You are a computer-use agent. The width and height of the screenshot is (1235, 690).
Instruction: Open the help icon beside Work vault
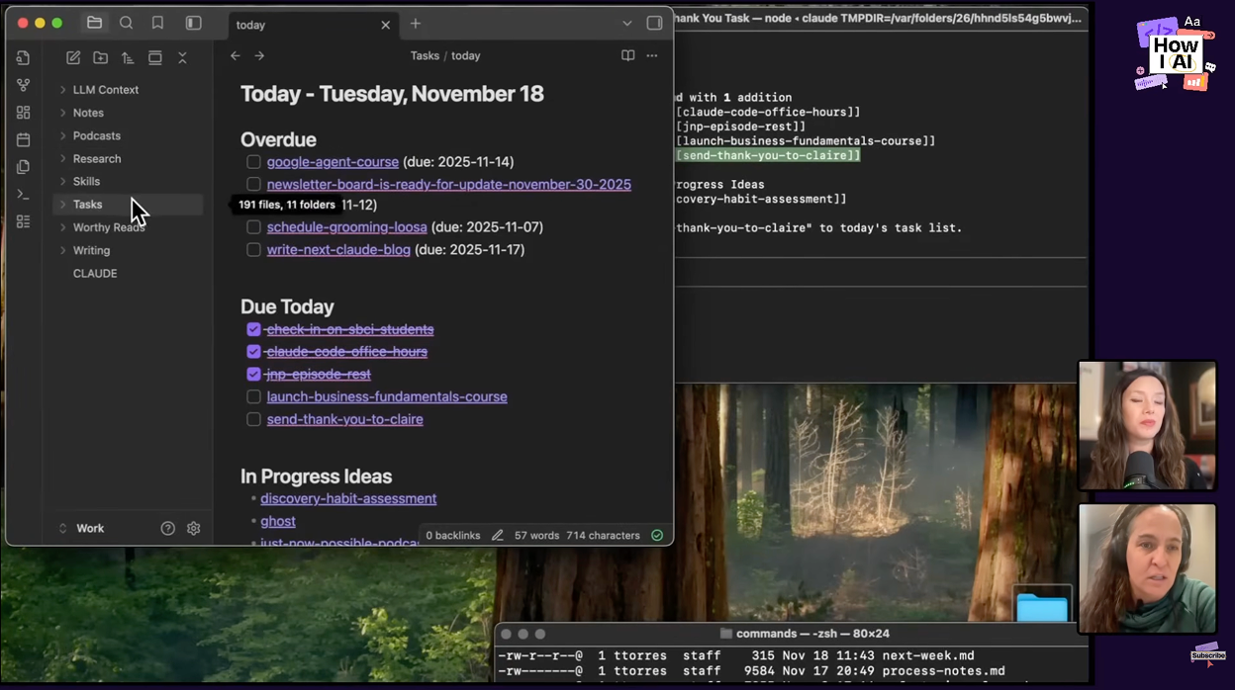click(x=168, y=529)
